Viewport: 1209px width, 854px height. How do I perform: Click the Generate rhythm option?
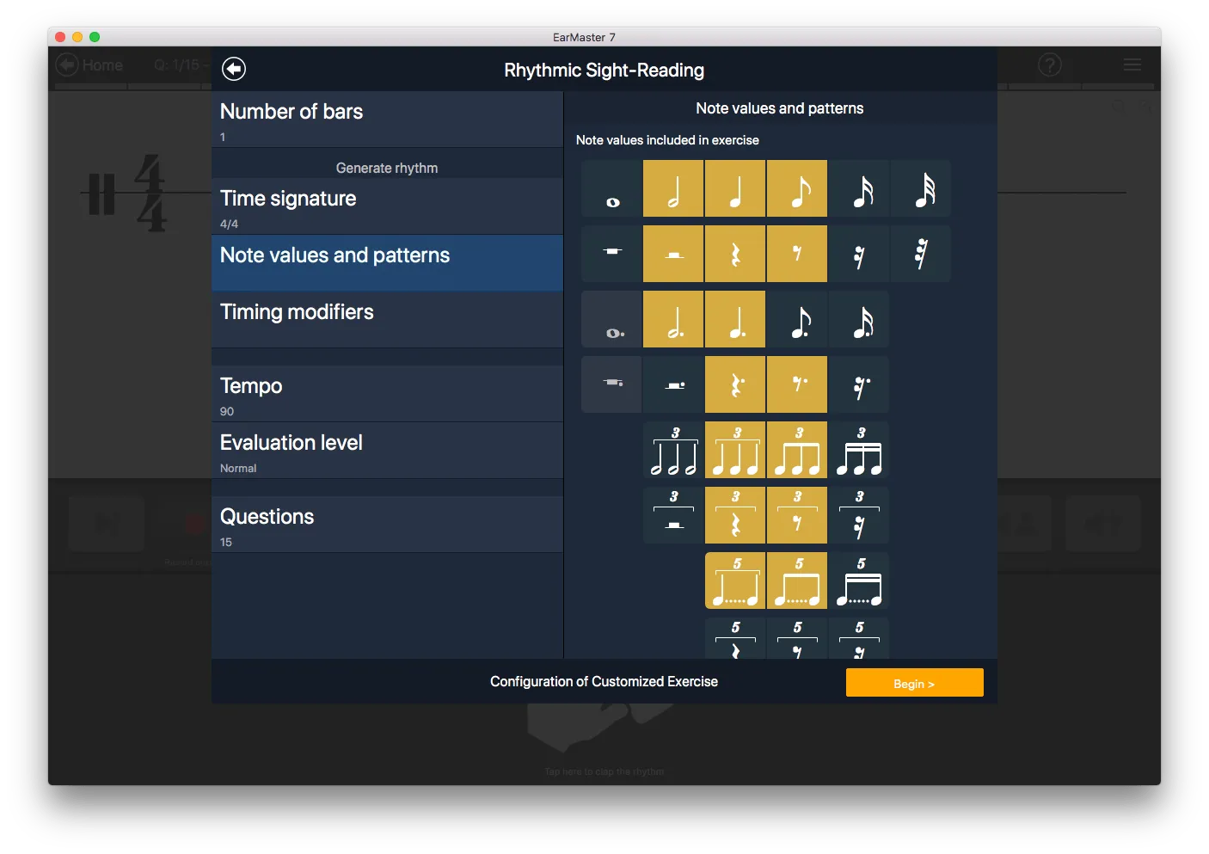387,167
